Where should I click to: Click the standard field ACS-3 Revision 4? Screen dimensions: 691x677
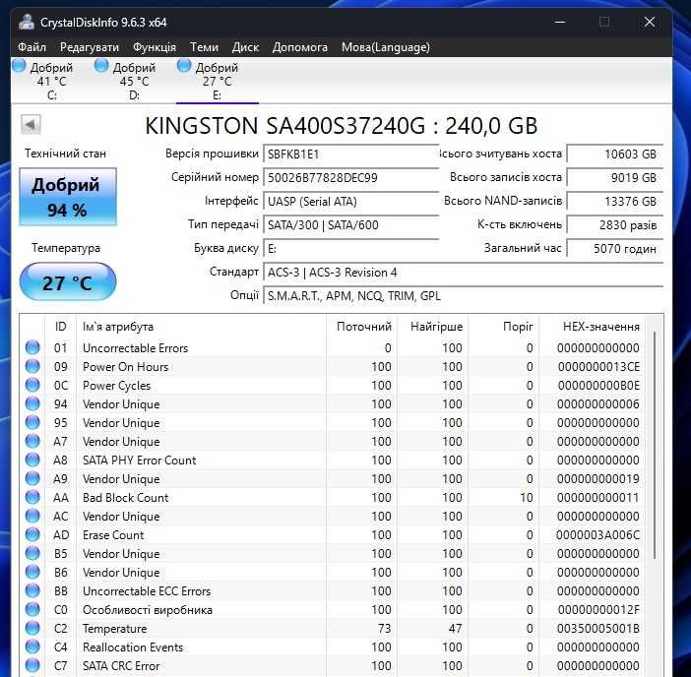[x=464, y=273]
